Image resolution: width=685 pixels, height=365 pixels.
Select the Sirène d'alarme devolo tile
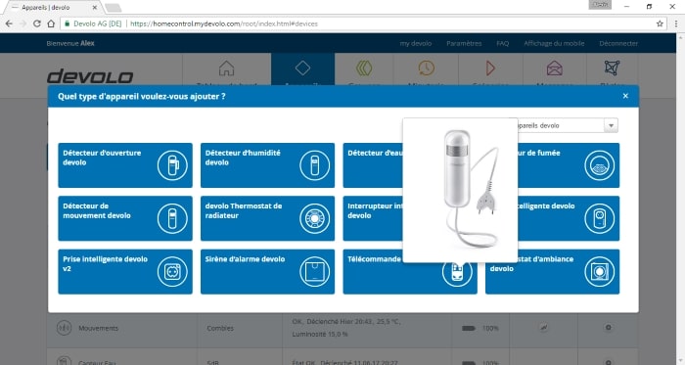[267, 272]
